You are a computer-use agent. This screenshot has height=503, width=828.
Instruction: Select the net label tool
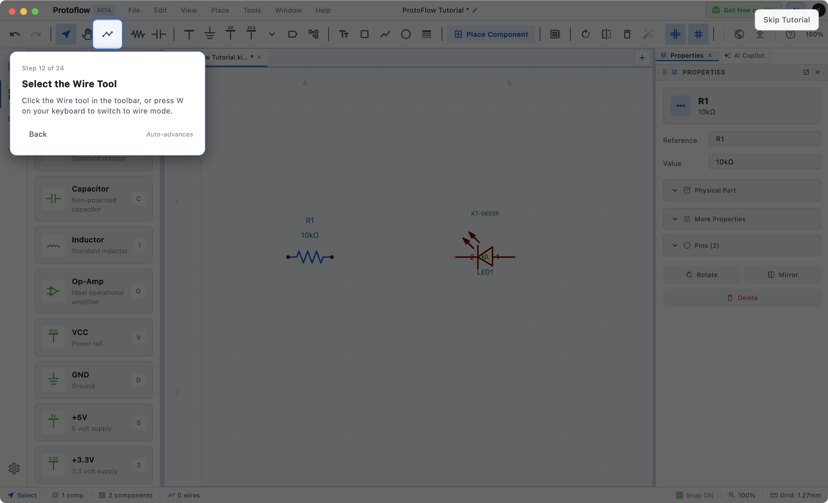292,34
